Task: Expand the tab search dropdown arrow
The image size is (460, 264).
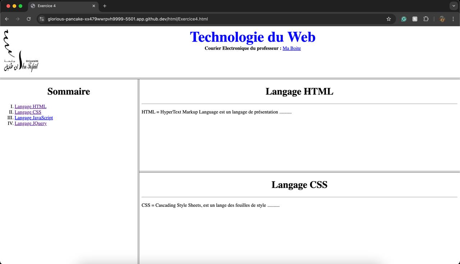Action: 454,6
